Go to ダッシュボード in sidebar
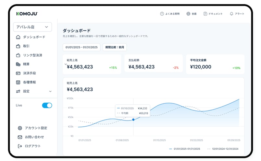Viewport: 261px width, 161px height. coord(34,37)
